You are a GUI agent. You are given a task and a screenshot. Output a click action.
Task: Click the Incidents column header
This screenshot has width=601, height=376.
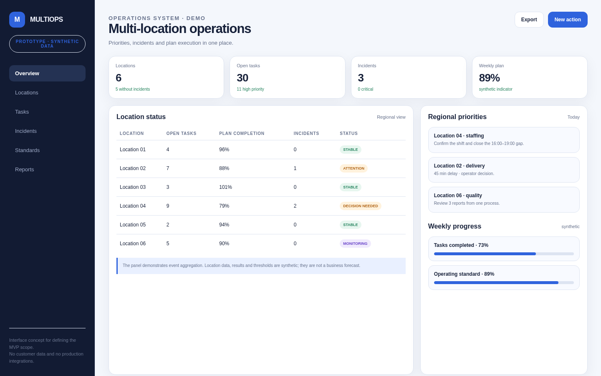coord(306,134)
